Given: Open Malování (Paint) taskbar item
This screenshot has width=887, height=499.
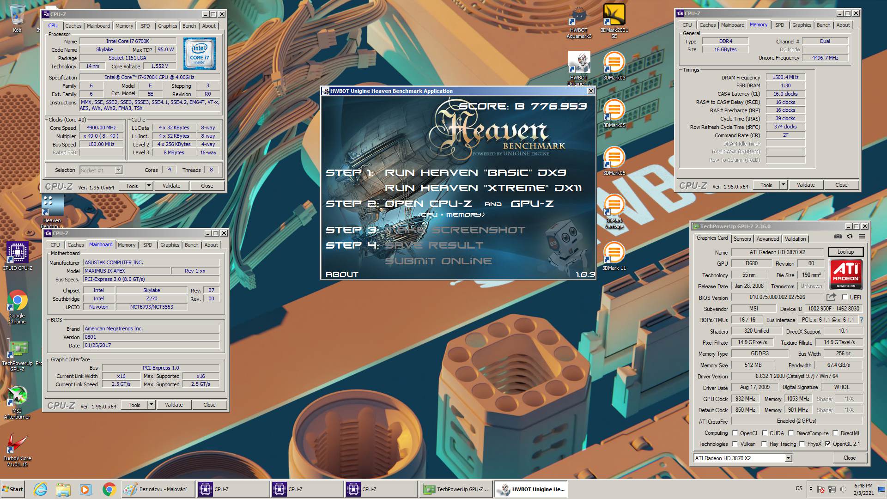Looking at the screenshot, I should point(158,489).
